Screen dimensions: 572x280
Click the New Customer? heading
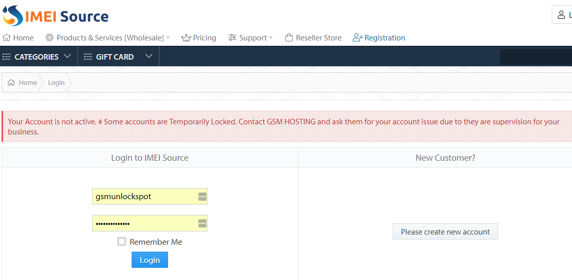point(445,158)
